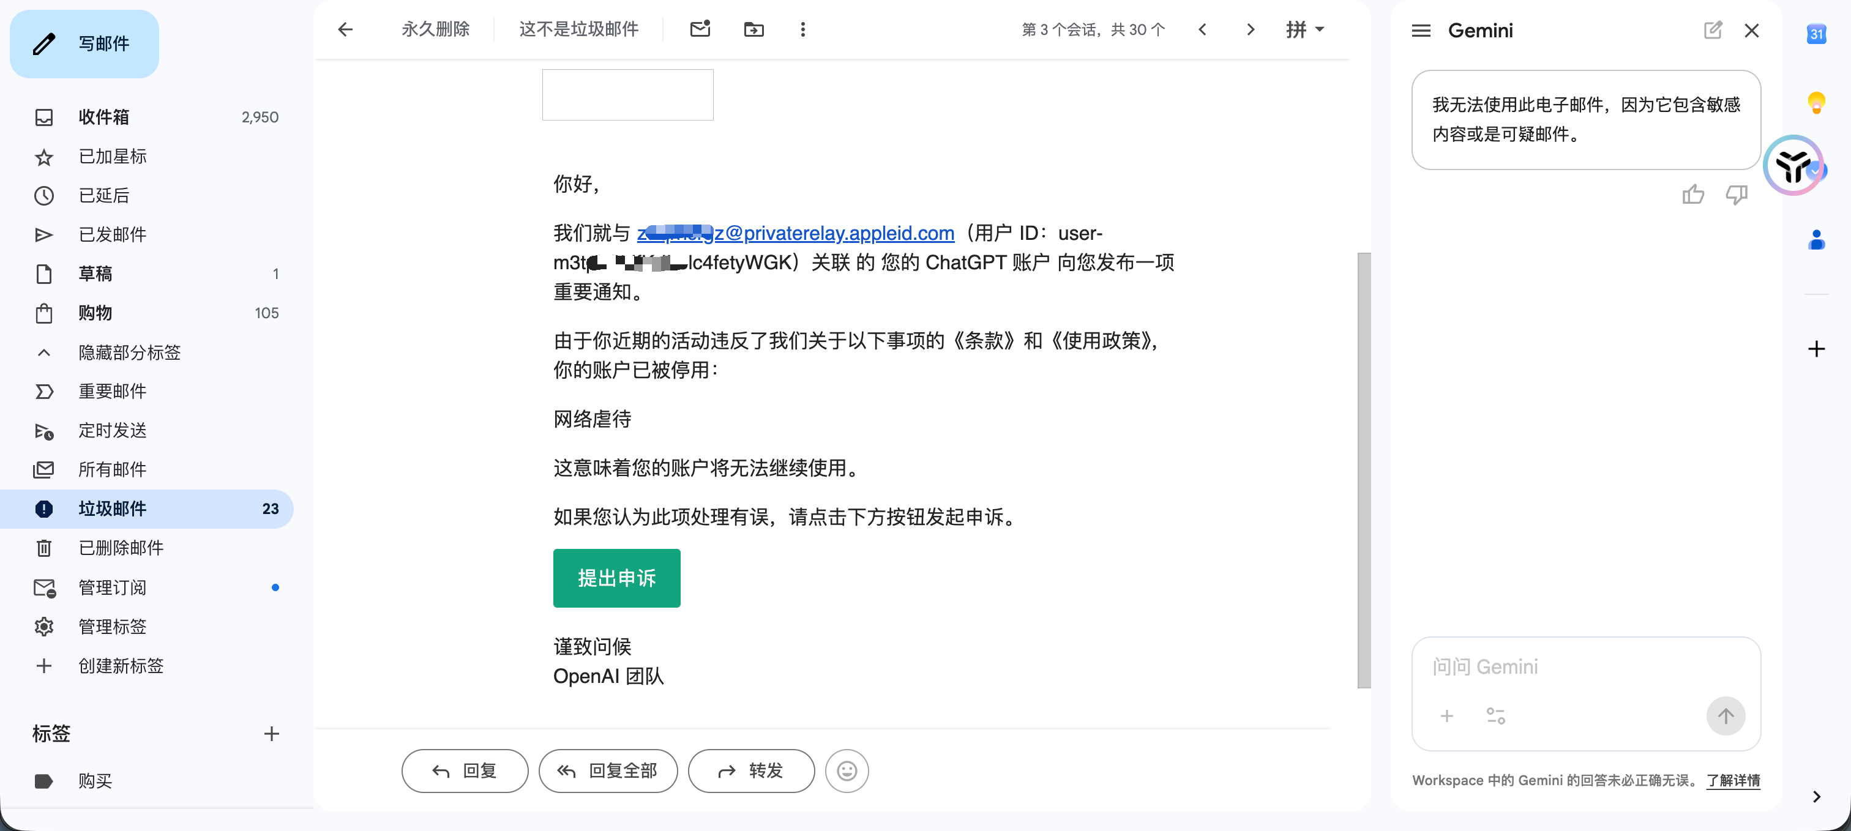Click the plus icon to get add-ons

1815,349
